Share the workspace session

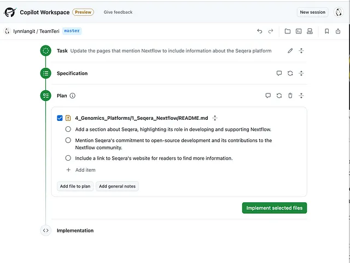(x=338, y=31)
